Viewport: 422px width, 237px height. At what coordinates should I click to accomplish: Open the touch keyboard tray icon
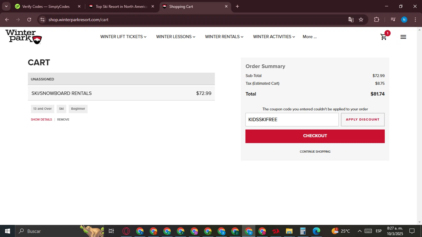coord(368,231)
